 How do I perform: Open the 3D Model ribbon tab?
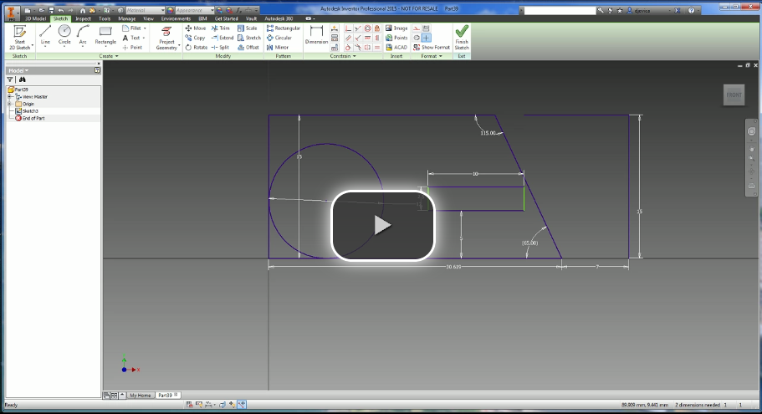(35, 18)
